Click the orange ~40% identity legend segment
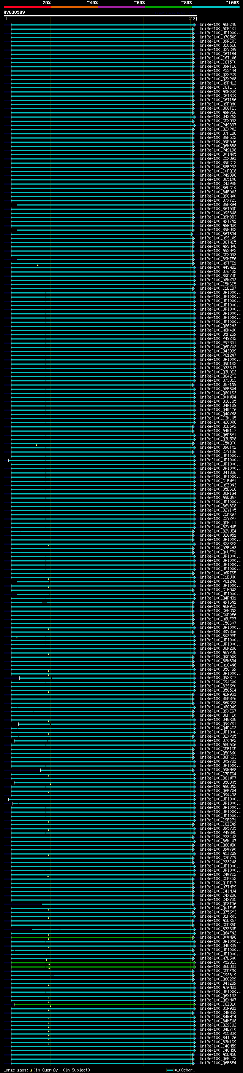The image size is (243, 1073). click(x=74, y=7)
